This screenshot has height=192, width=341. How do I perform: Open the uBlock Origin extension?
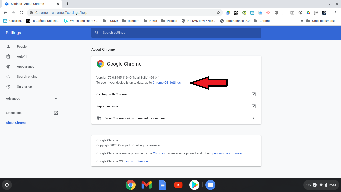(276, 13)
